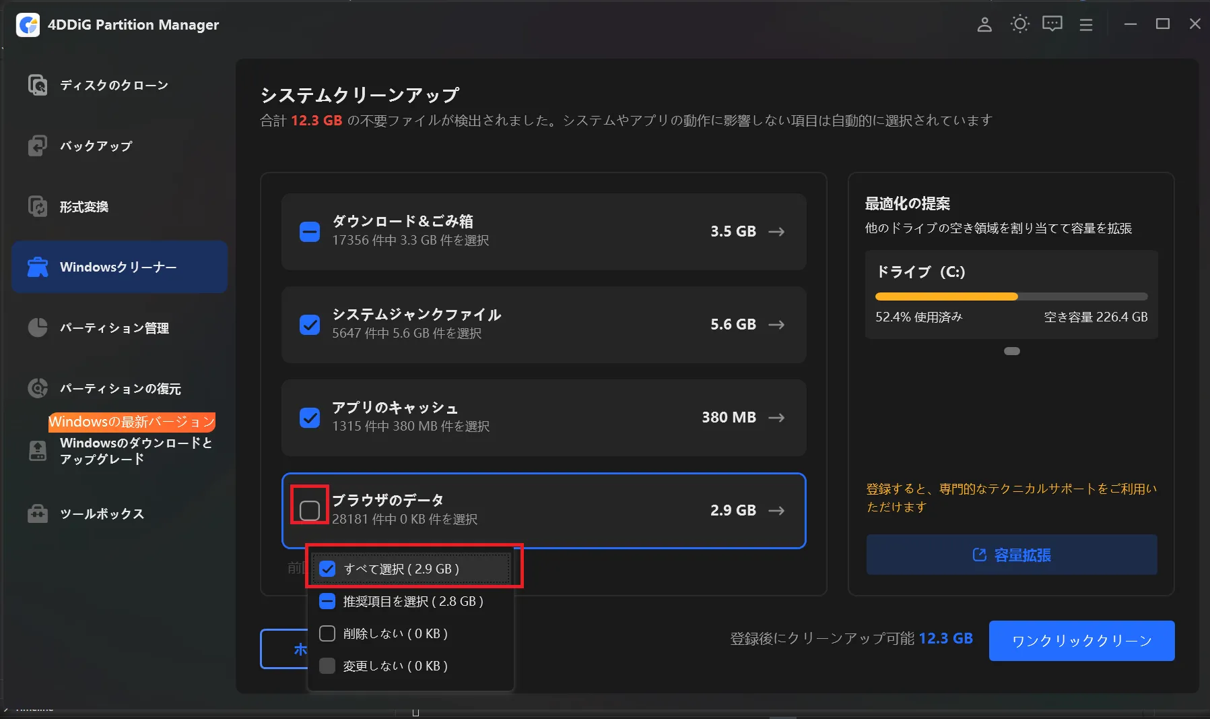This screenshot has height=719, width=1210.
Task: Click システムクリーンアップ heading
Action: pos(360,95)
